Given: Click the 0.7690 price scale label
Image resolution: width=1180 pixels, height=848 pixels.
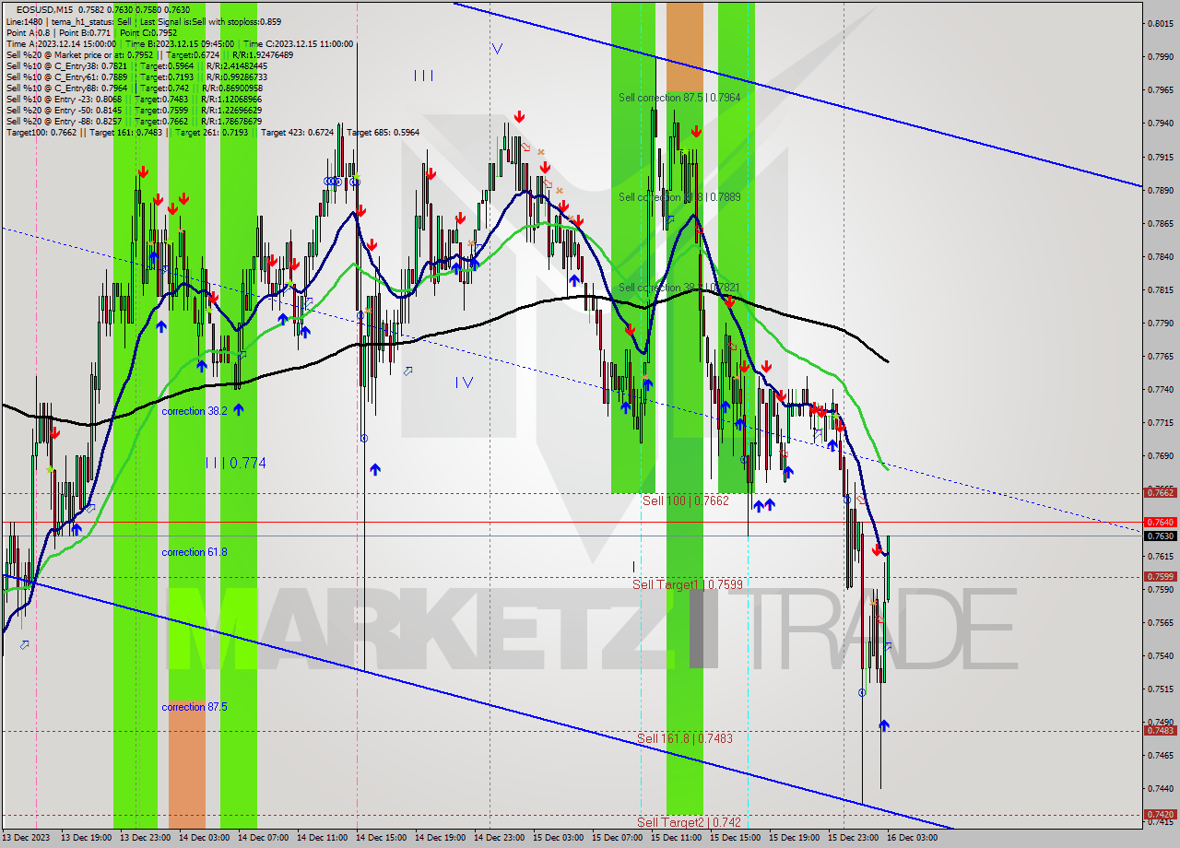Looking at the screenshot, I should 1161,455.
